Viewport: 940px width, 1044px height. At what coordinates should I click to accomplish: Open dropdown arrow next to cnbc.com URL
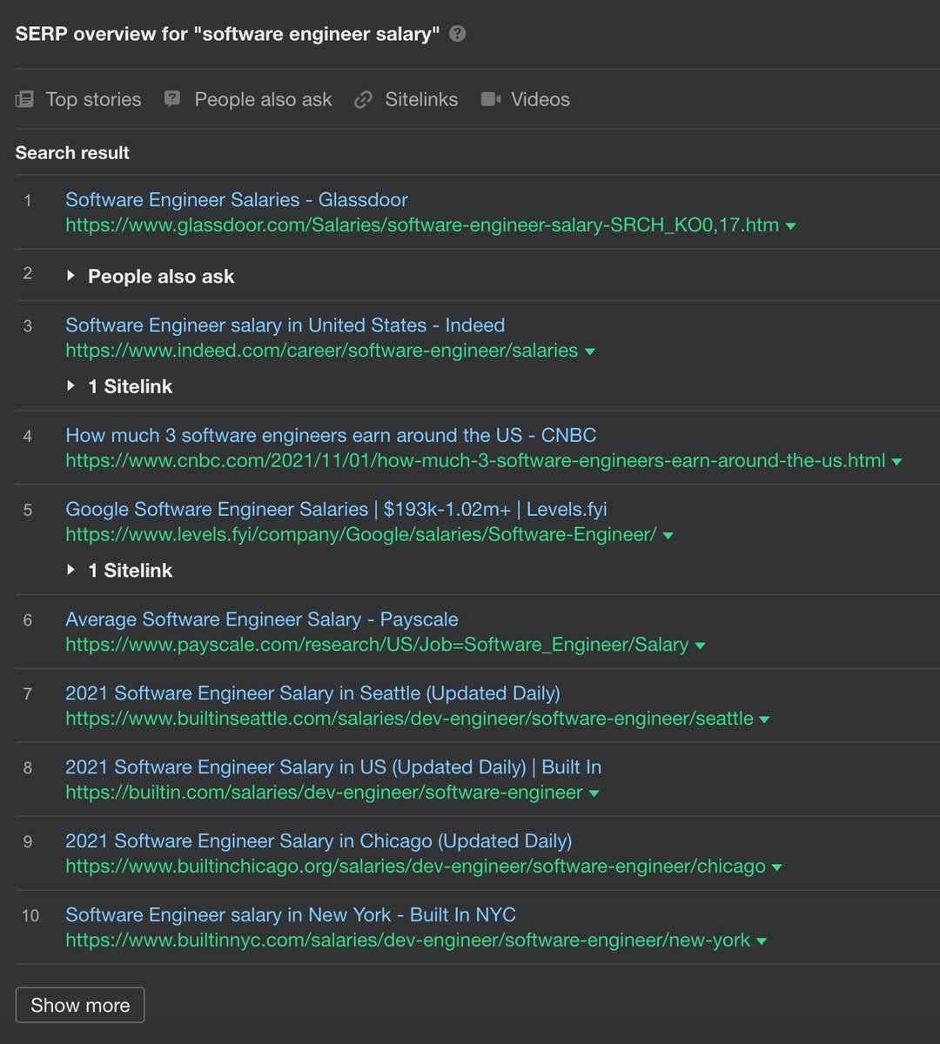tap(896, 462)
